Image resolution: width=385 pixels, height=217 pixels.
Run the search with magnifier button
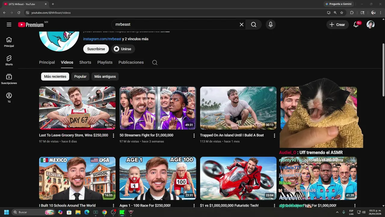click(x=254, y=25)
